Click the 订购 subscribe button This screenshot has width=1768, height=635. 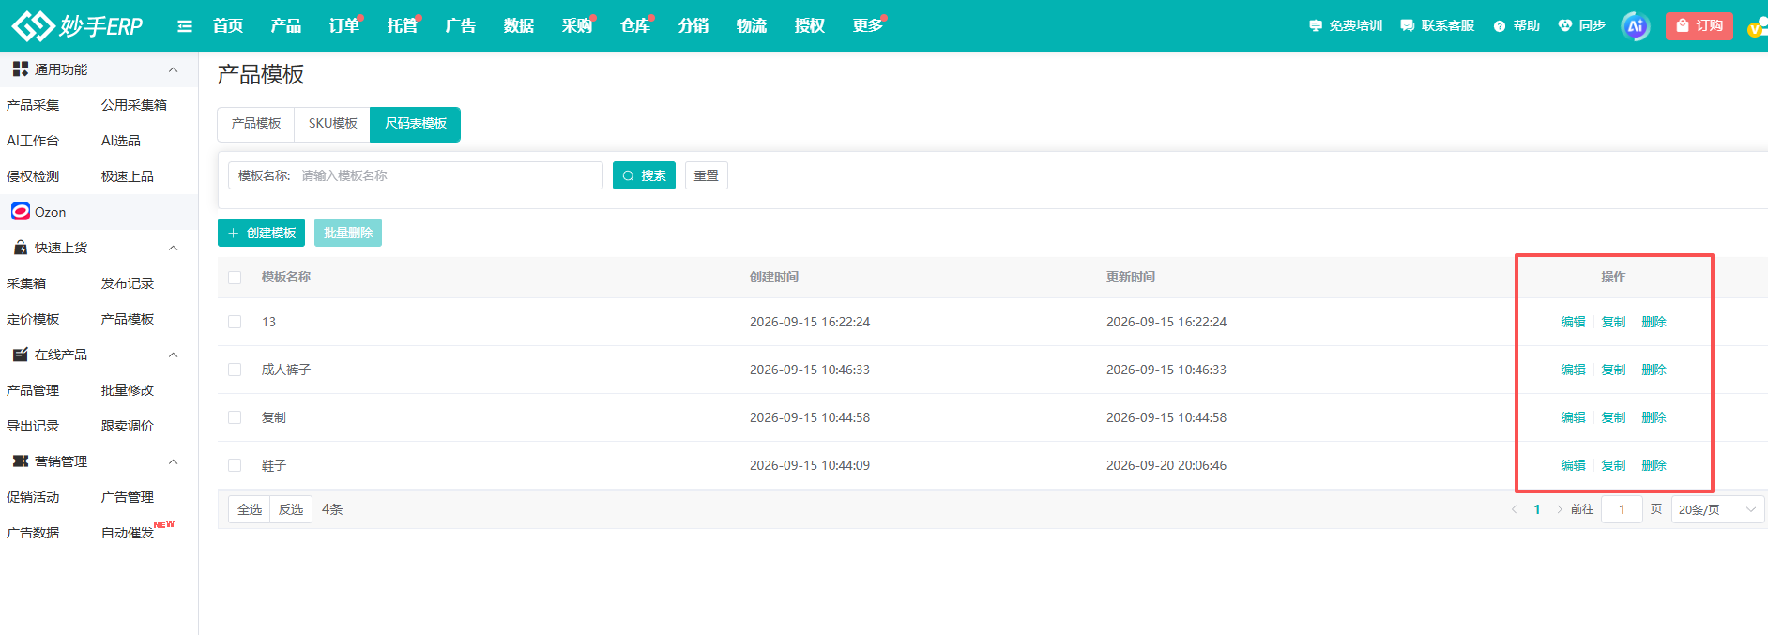pos(1699,25)
